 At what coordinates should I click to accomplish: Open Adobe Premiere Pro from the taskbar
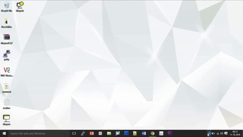170,133
